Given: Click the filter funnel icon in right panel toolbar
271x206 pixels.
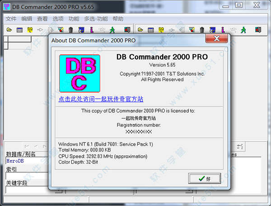Looking at the screenshot, I should pyautogui.click(x=192, y=30).
